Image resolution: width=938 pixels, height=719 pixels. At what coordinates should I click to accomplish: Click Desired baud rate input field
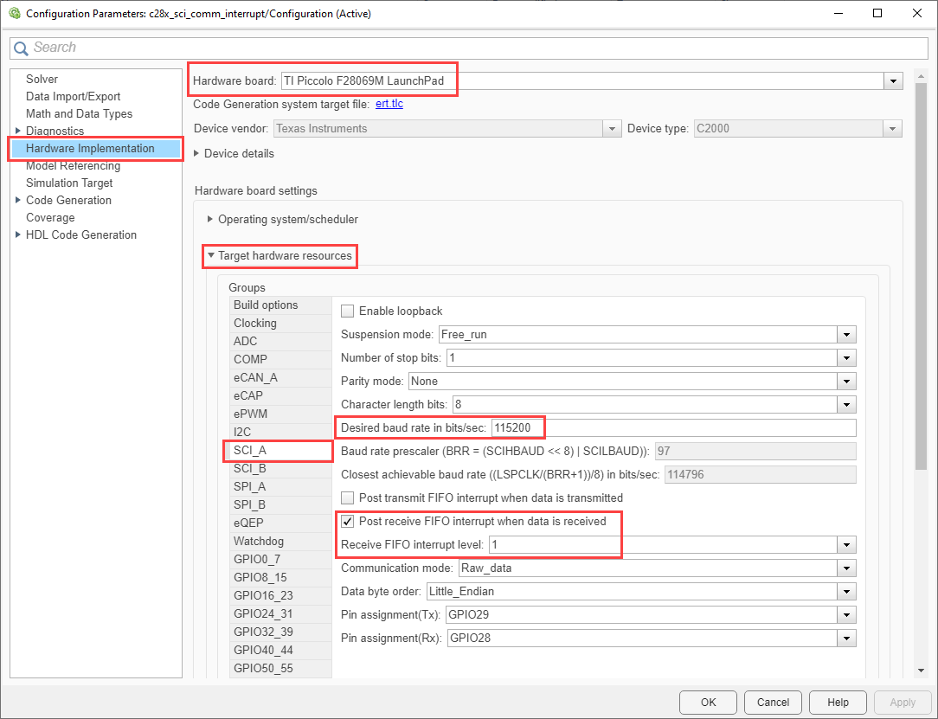tap(673, 427)
